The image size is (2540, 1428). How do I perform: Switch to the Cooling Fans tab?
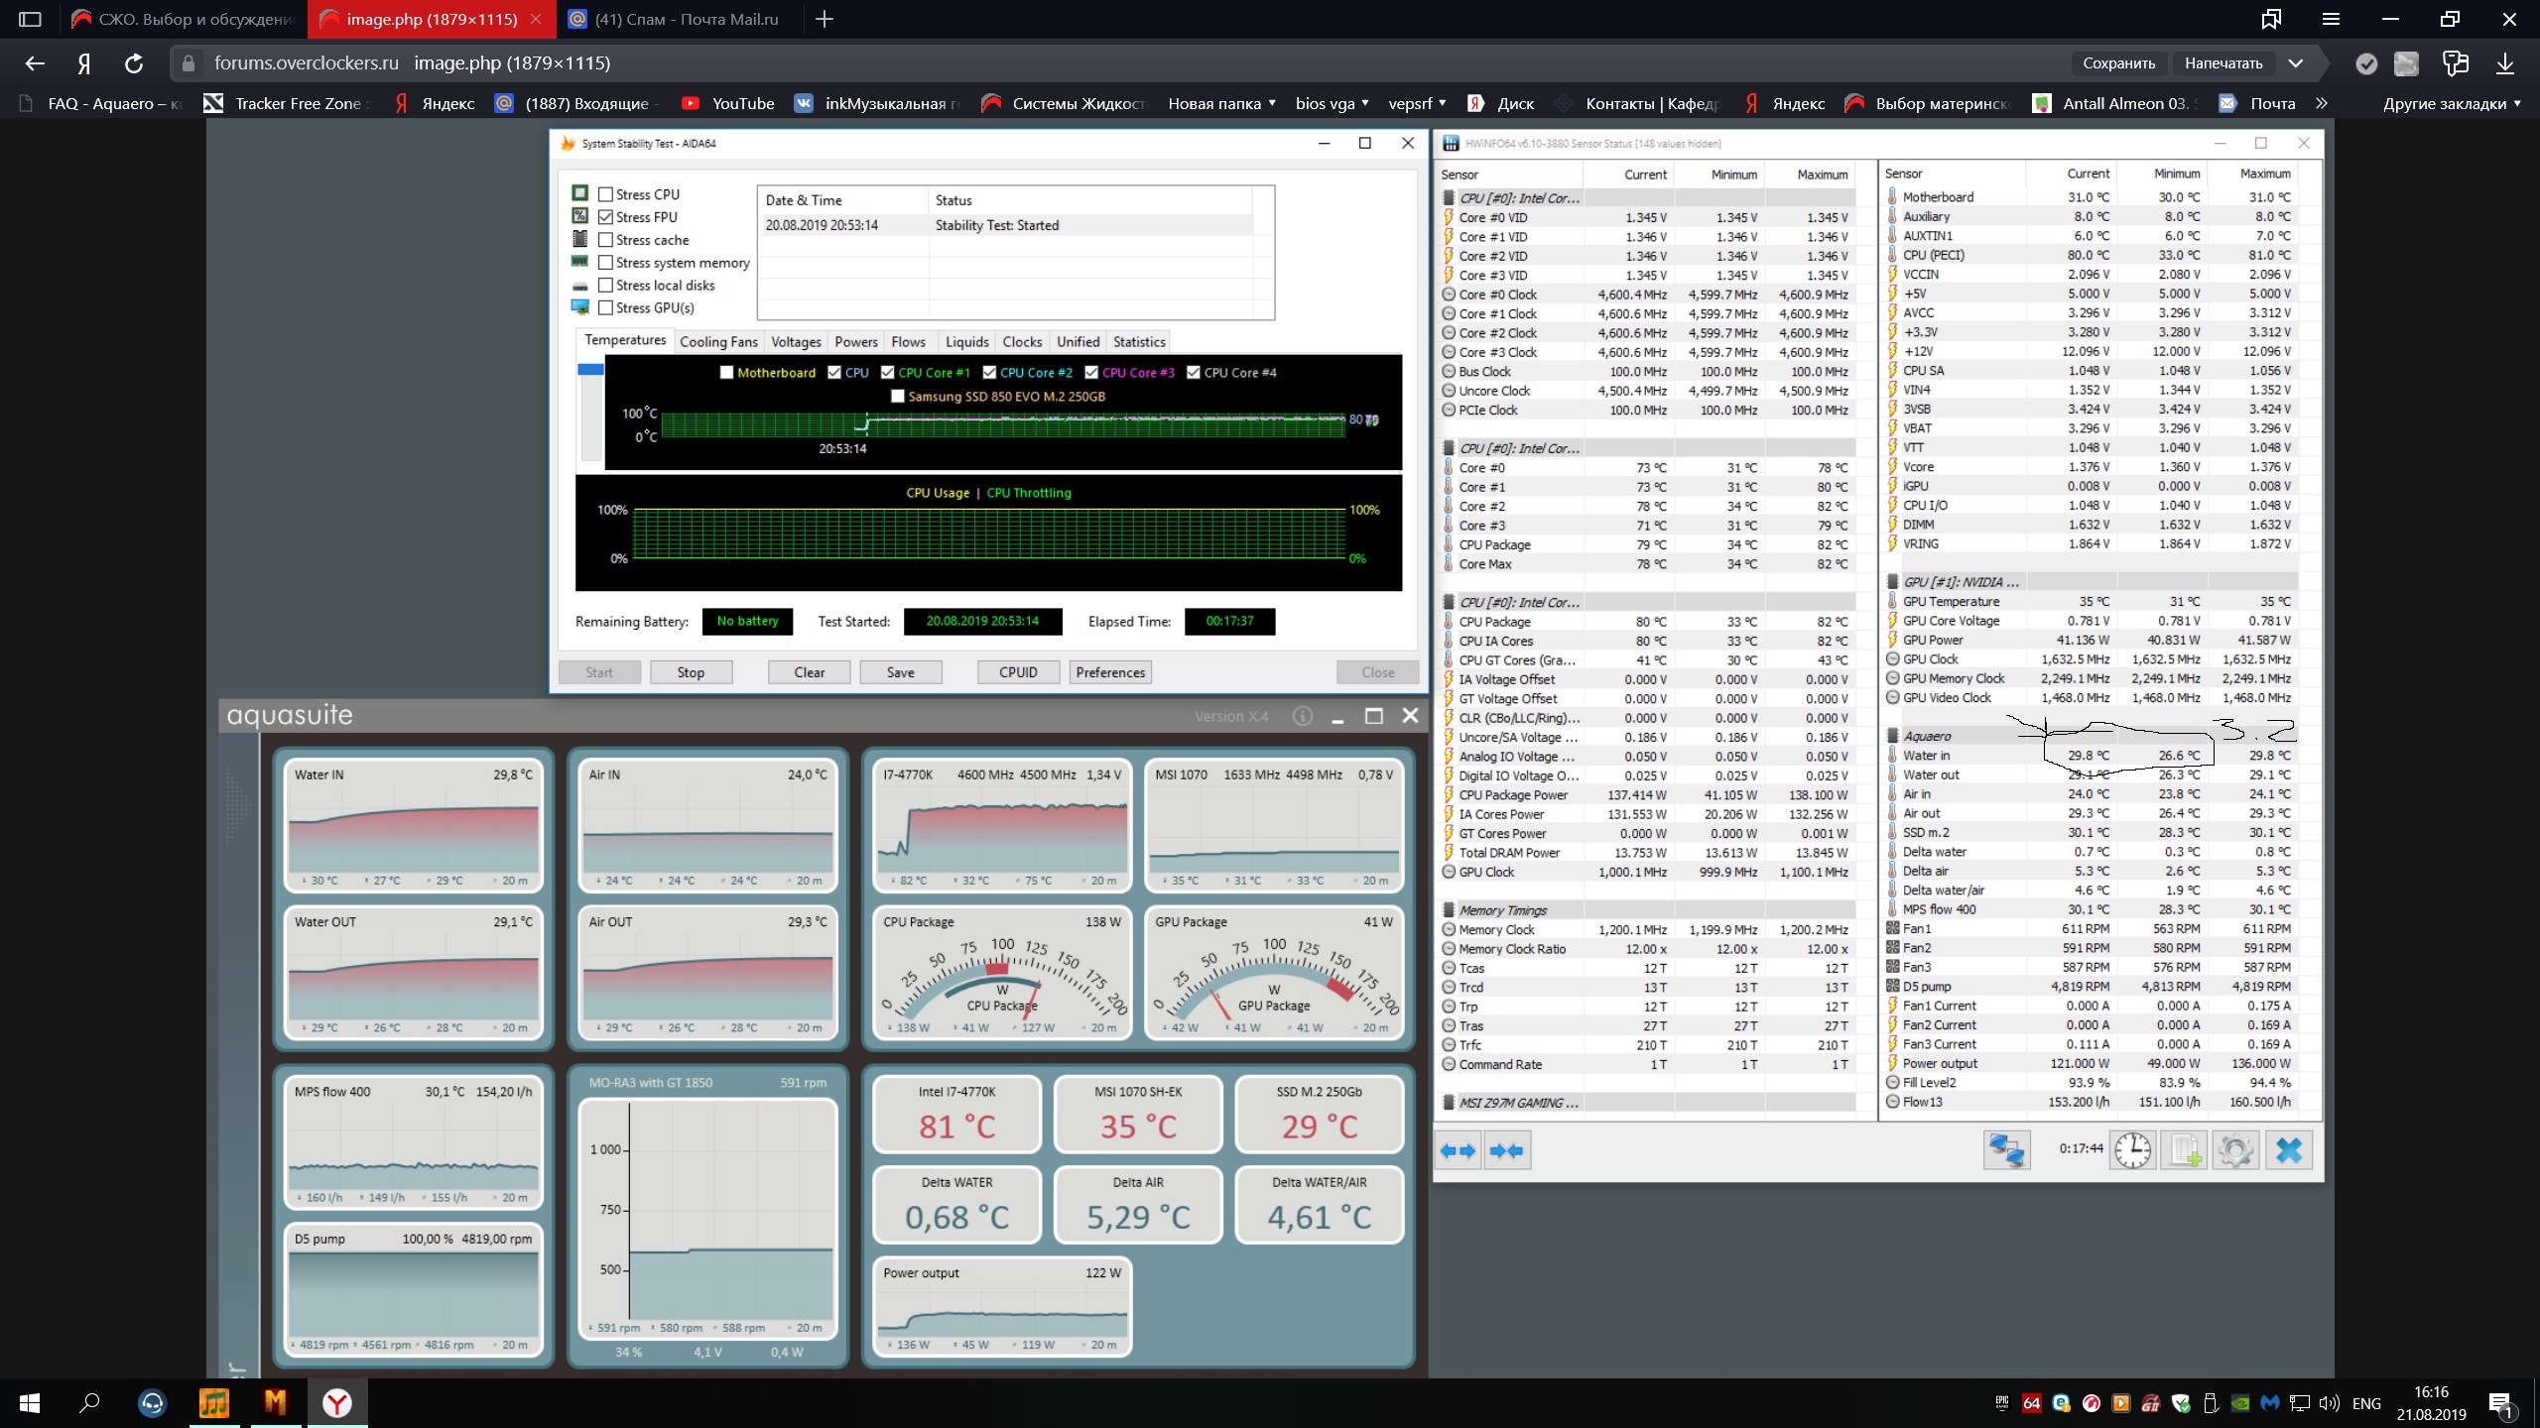(x=718, y=341)
